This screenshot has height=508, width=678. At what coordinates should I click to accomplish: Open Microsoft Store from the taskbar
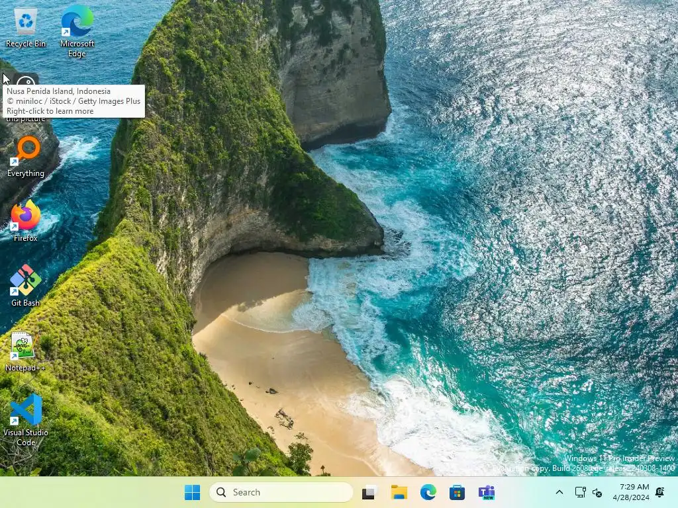click(457, 492)
